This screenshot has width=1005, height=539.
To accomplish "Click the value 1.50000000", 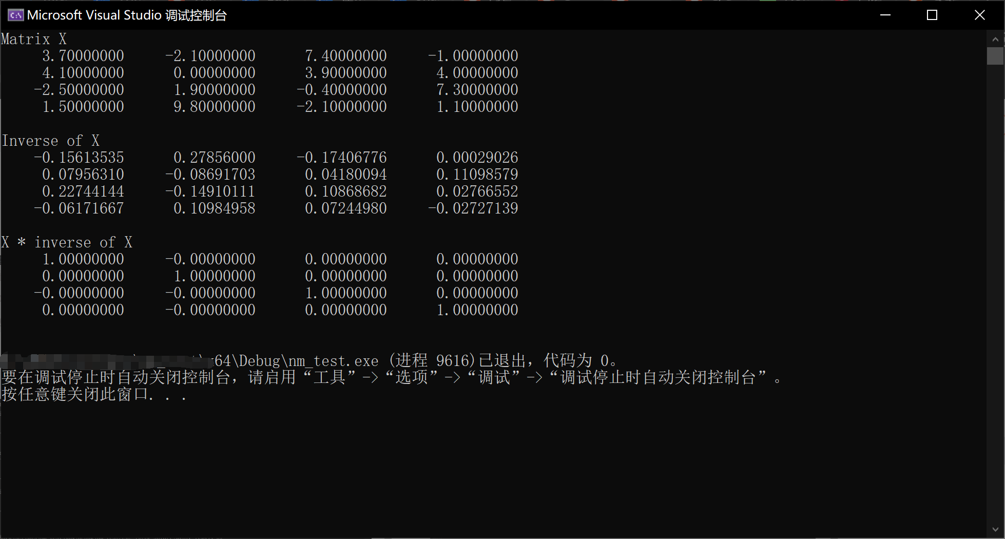I will (x=83, y=107).
